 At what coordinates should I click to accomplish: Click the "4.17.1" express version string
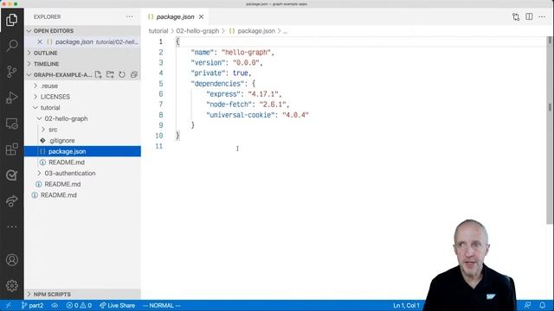pos(263,94)
